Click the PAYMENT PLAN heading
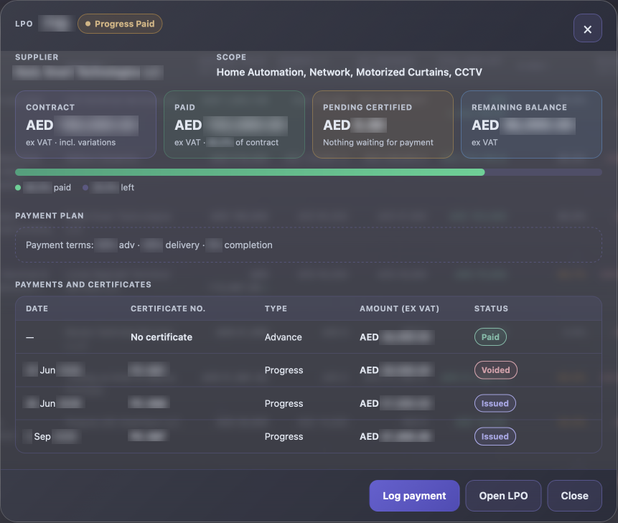The image size is (618, 523). (50, 215)
